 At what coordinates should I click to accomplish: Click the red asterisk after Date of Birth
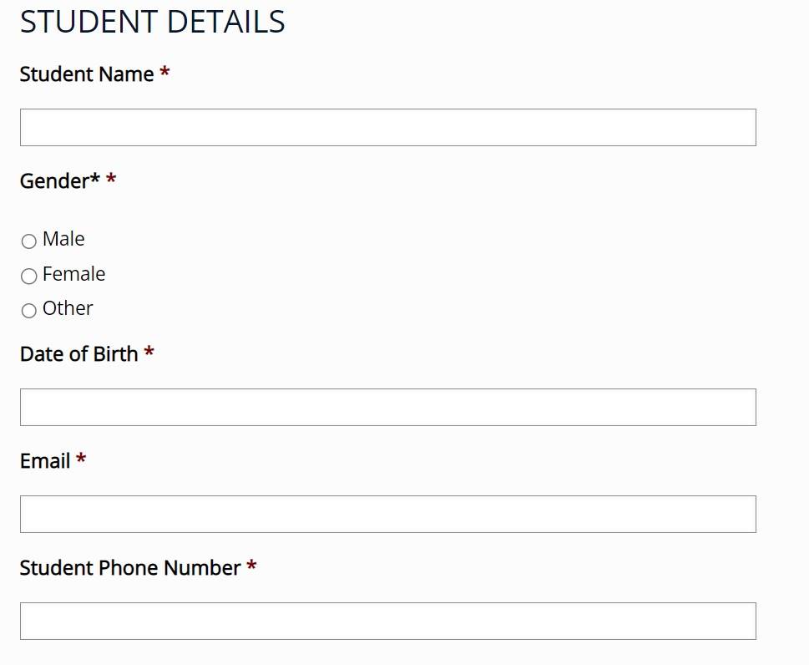pos(149,353)
